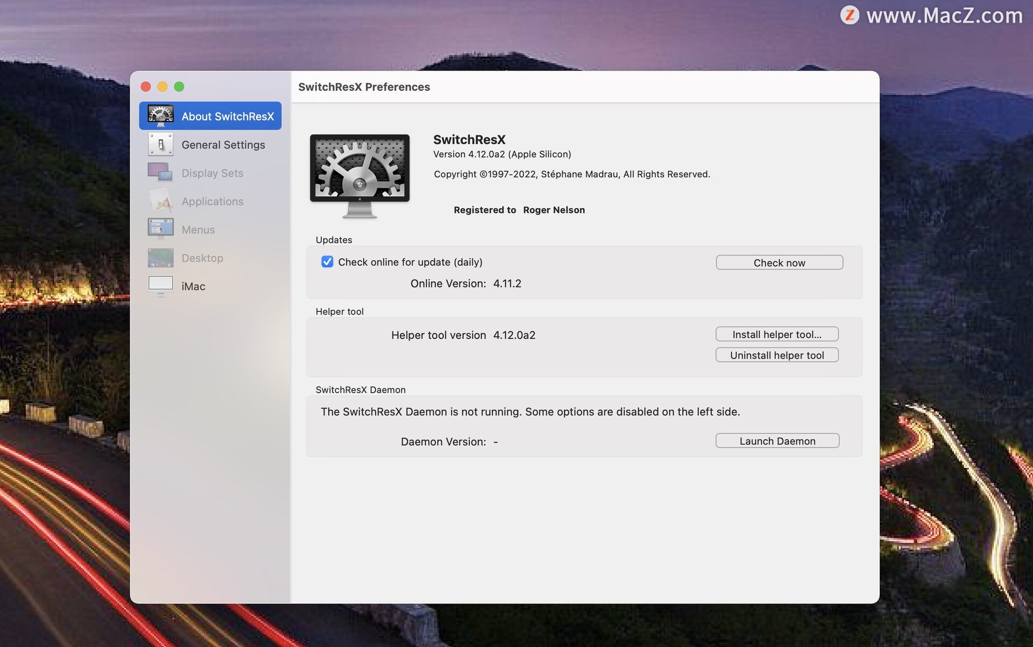Select the Display Sets label
Viewport: 1033px width, 647px height.
click(212, 173)
